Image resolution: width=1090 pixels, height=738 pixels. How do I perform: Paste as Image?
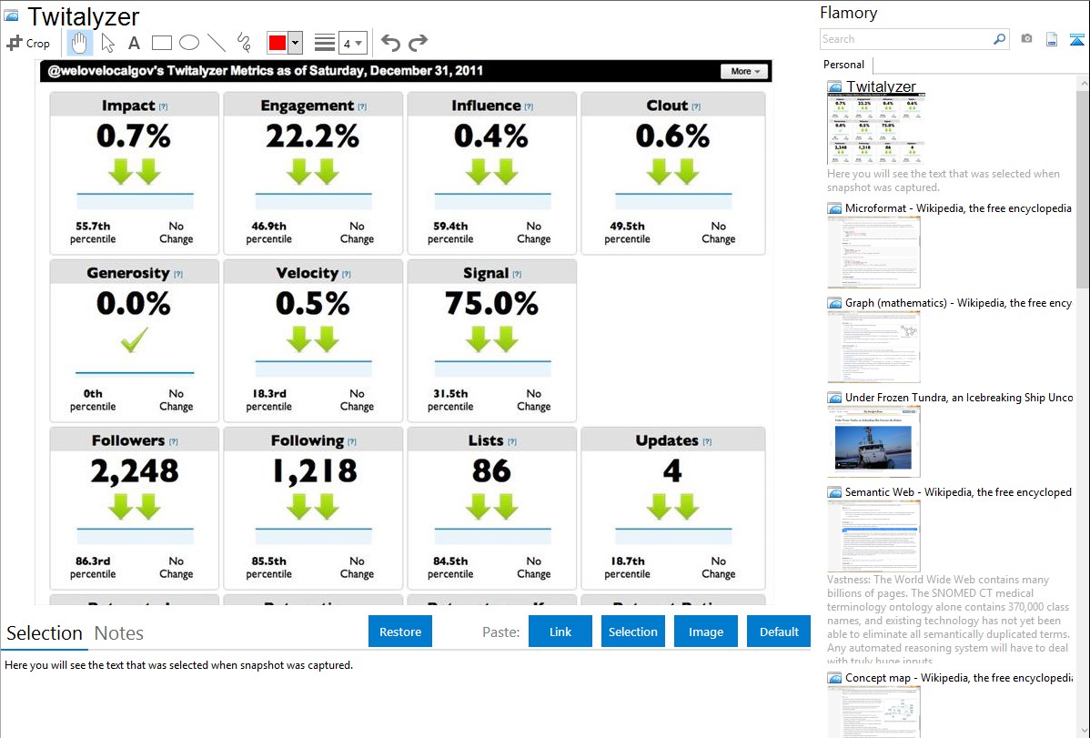coord(705,631)
